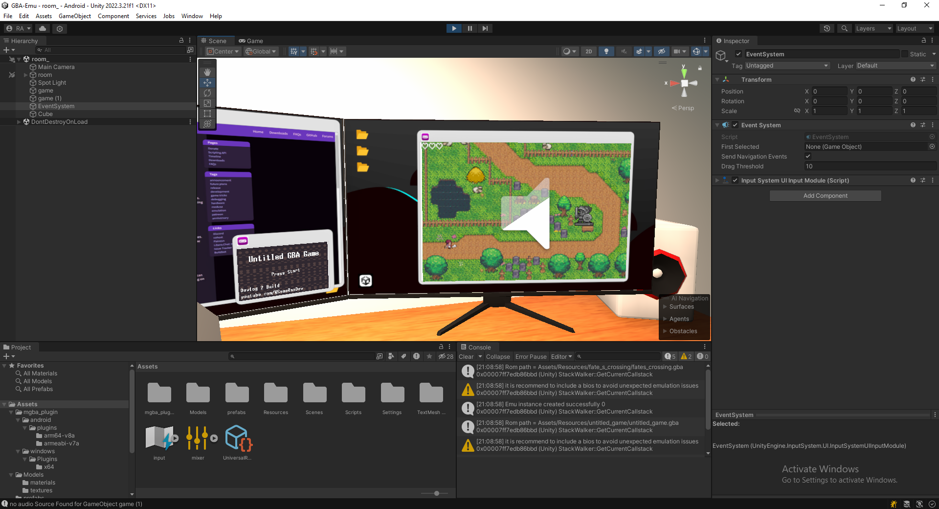The image size is (939, 509).
Task: Click the Add Component button
Action: click(825, 196)
